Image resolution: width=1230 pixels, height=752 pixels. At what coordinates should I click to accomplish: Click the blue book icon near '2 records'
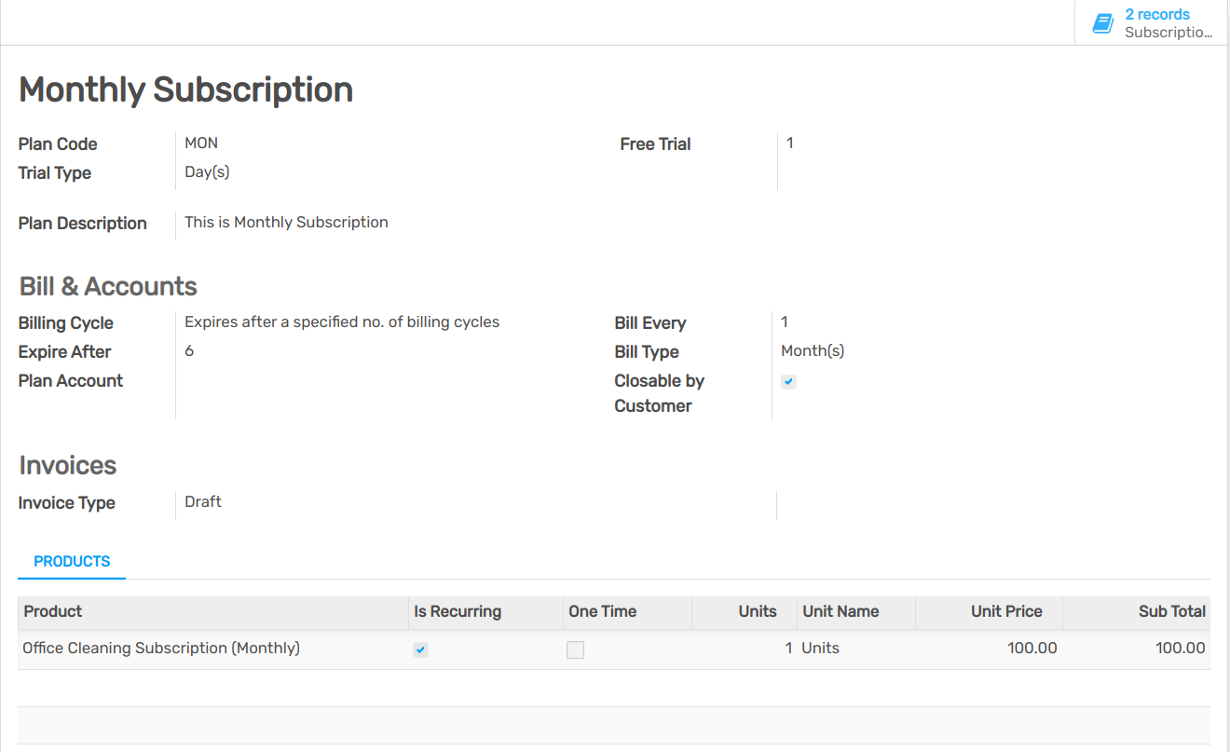(x=1103, y=22)
